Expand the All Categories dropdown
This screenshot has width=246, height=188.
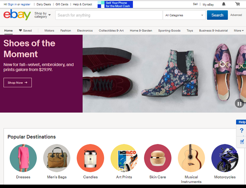184,15
